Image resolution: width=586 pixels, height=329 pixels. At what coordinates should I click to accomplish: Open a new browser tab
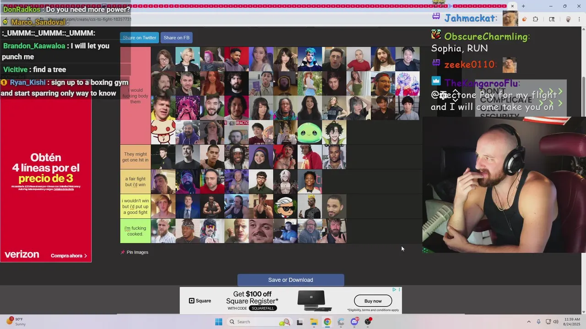click(523, 6)
